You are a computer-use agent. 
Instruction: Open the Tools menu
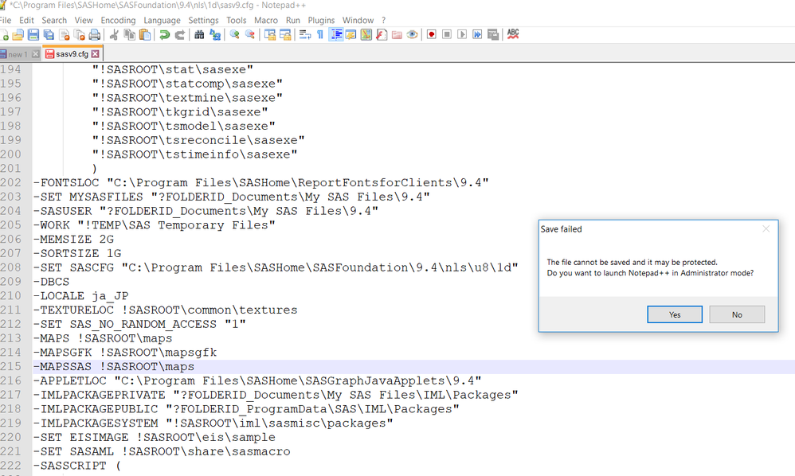(237, 20)
